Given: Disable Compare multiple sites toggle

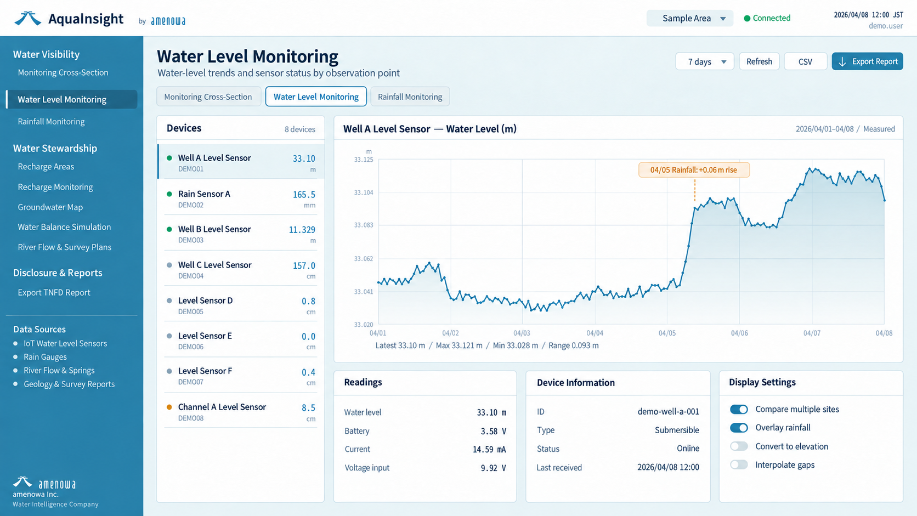Looking at the screenshot, I should tap(739, 409).
